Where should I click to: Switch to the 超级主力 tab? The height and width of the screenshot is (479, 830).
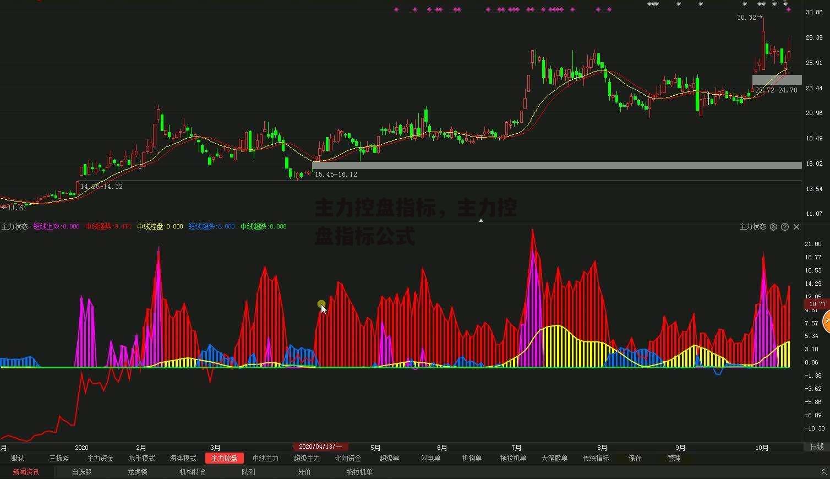tap(307, 458)
